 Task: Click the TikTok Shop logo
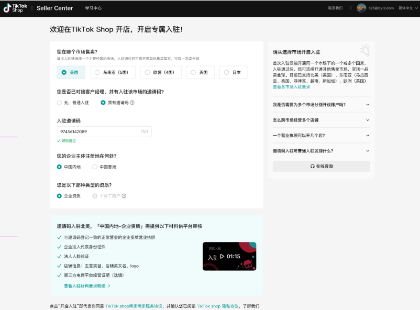click(15, 8)
